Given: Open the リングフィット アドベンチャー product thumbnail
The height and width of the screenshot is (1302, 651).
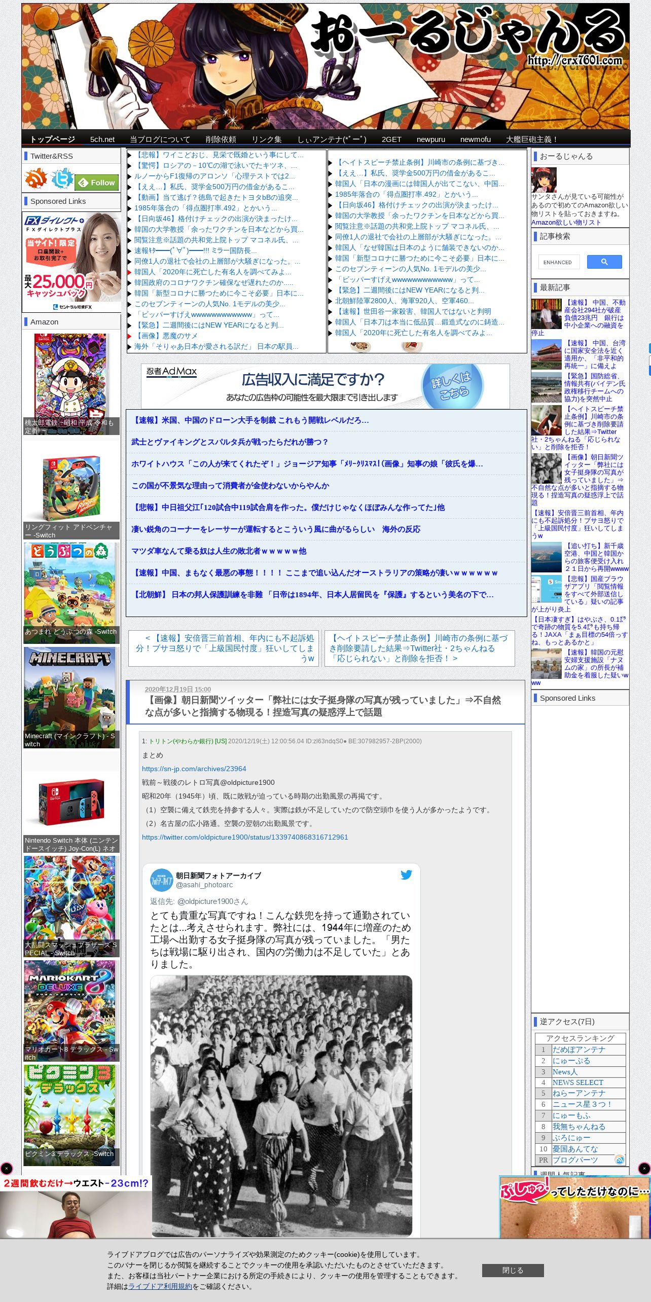Looking at the screenshot, I should 71,489.
